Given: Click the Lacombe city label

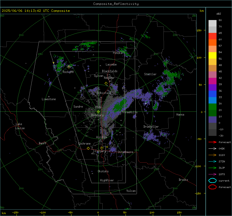Looking at the screenshot, I should click(111, 64).
